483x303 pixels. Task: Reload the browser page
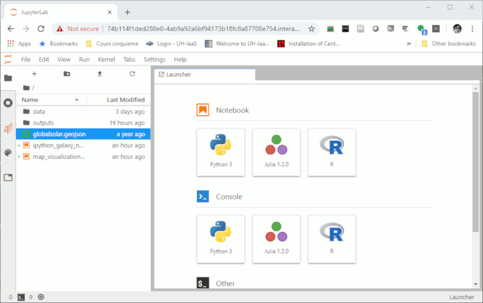click(41, 28)
